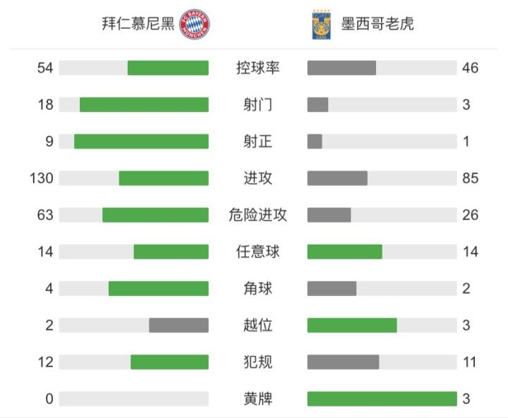Viewport: 508px width, 418px height.
Task: Select the 控球率 stat label
Action: [x=258, y=68]
